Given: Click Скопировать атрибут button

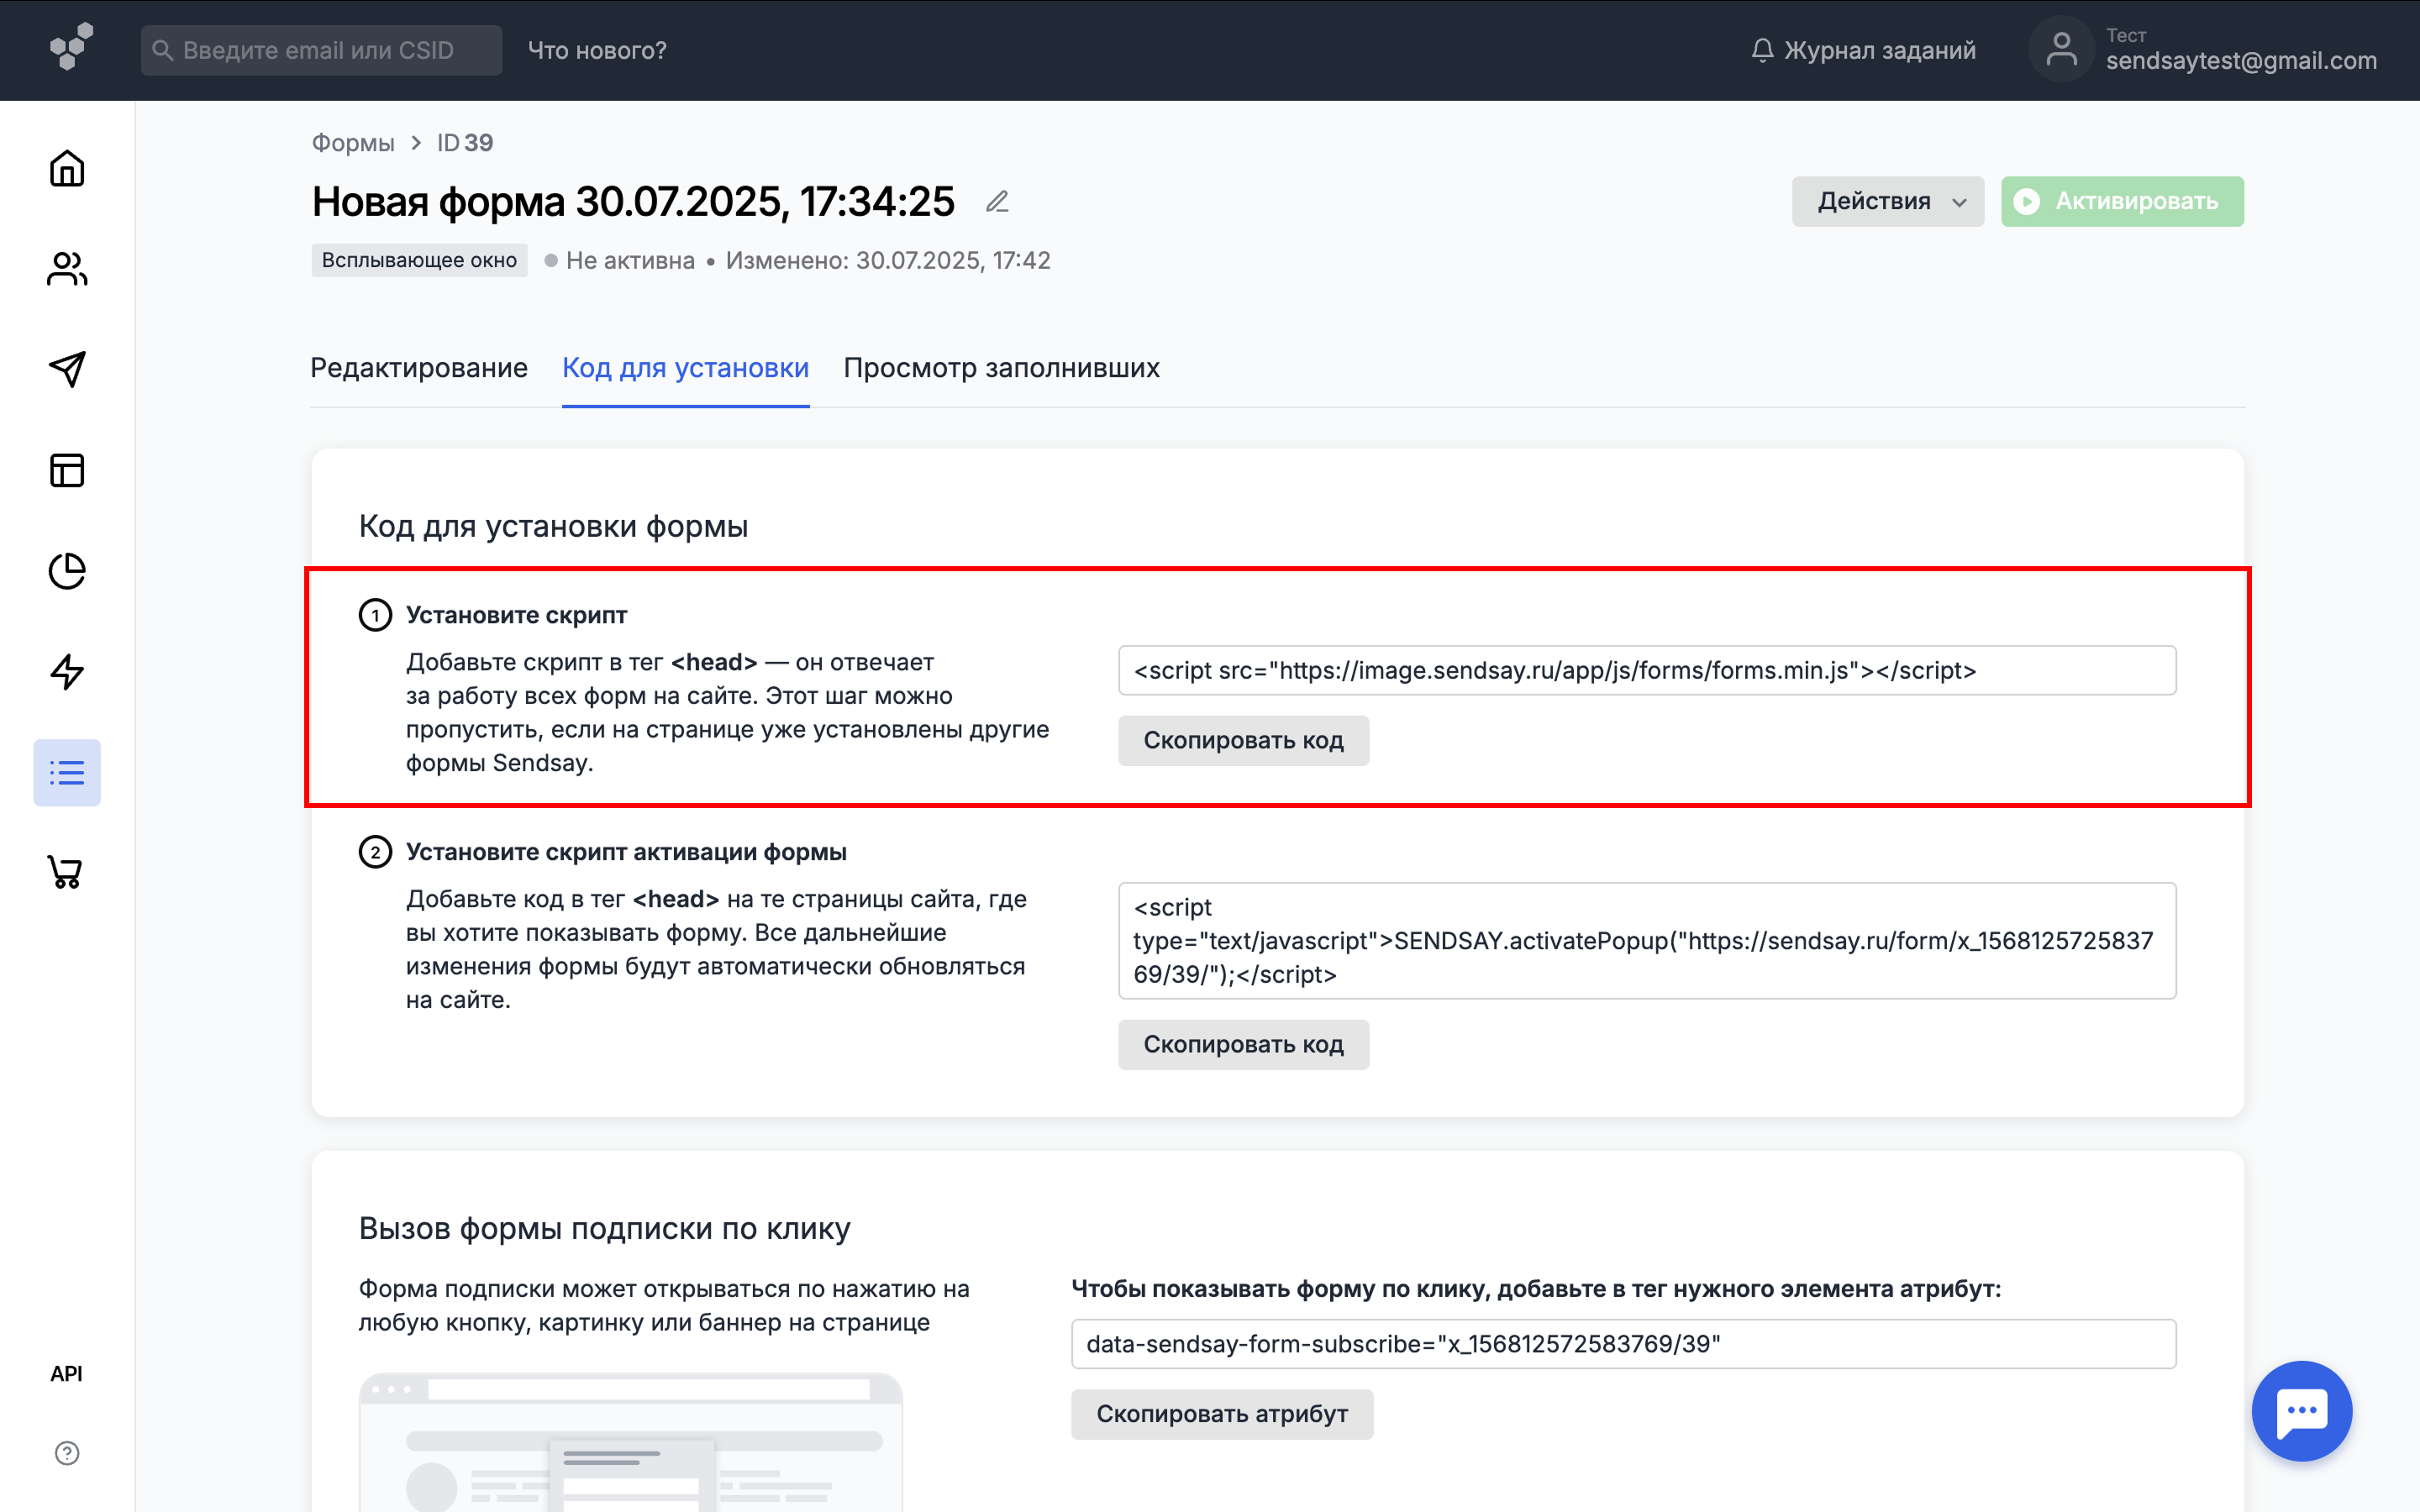Looking at the screenshot, I should point(1221,1414).
